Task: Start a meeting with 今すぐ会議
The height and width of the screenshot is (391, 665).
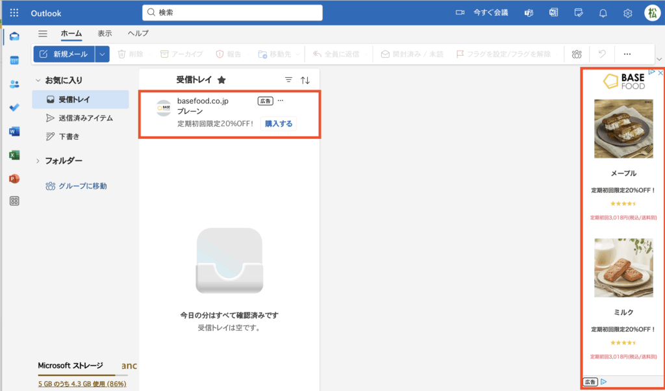Action: click(482, 13)
